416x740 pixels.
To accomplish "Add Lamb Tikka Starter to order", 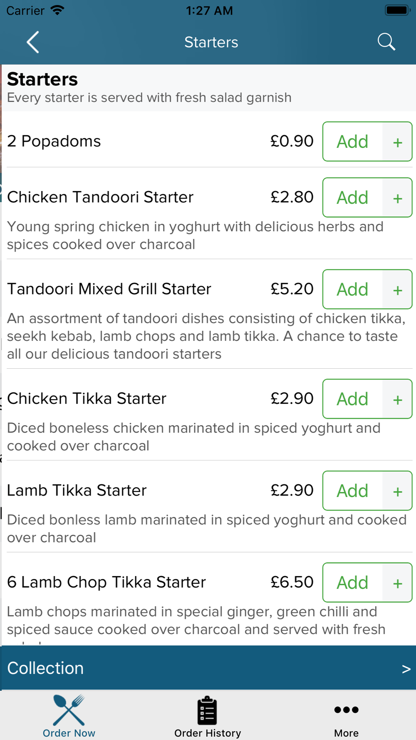I will pyautogui.click(x=352, y=491).
